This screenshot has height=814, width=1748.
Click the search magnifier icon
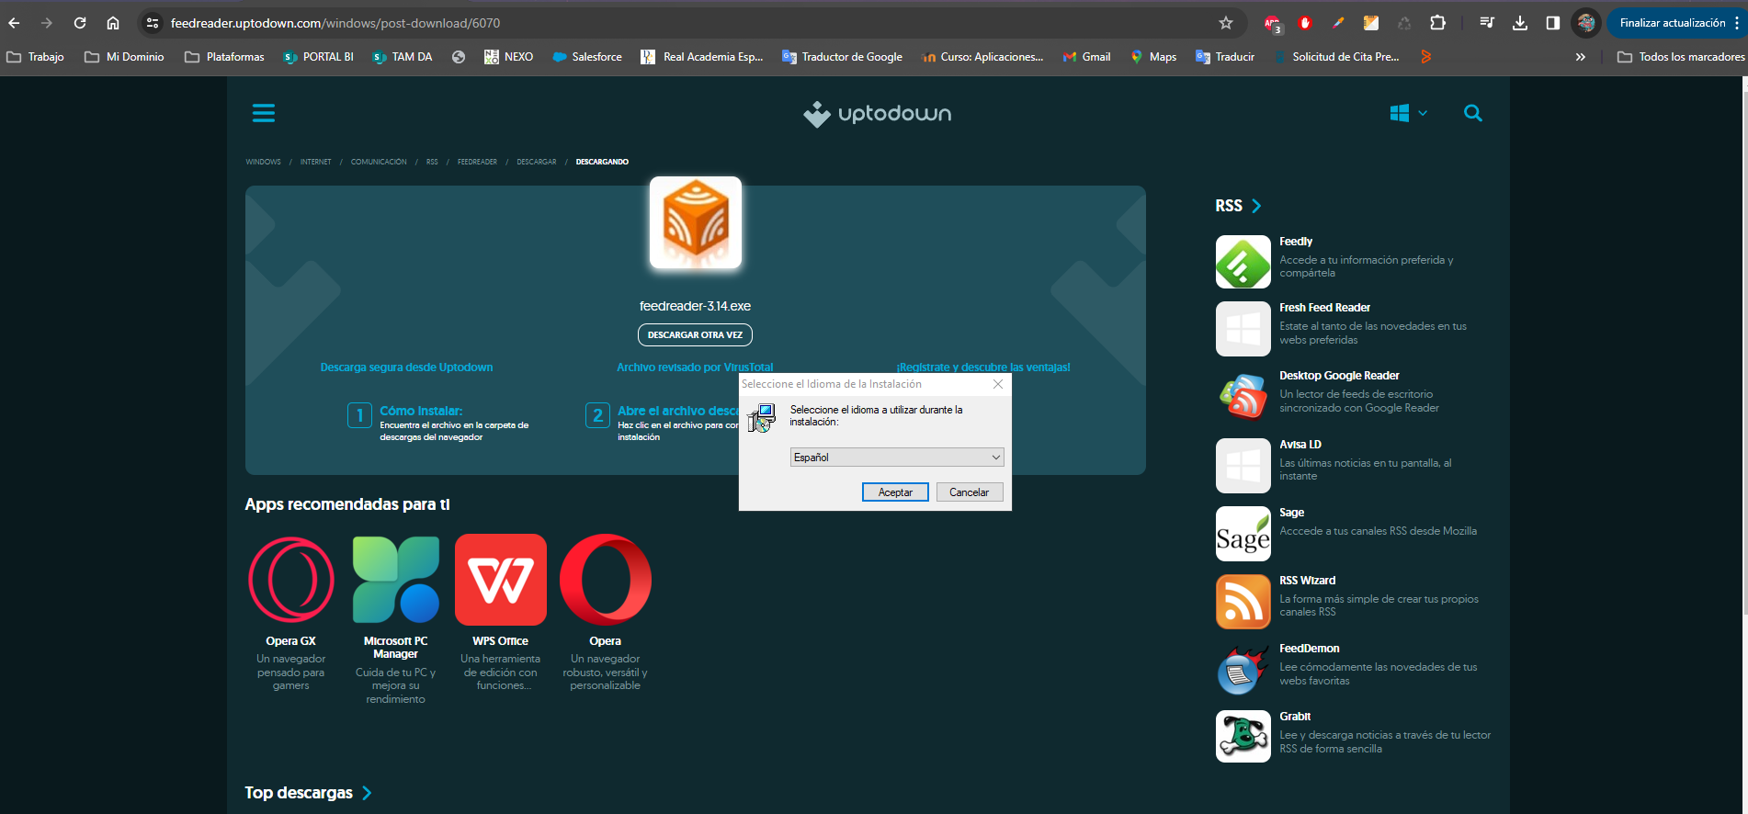pyautogui.click(x=1472, y=113)
